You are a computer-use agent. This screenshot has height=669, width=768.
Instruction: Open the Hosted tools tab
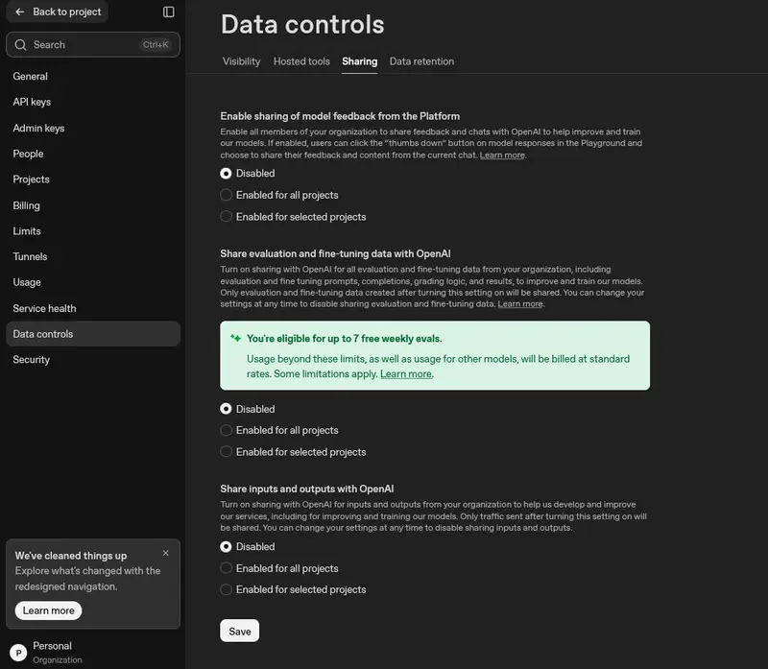point(301,61)
